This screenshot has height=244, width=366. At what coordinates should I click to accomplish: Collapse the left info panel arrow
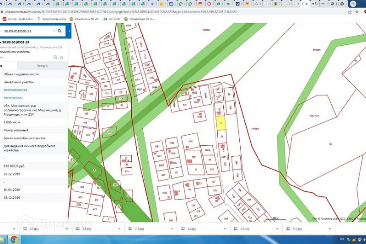tap(70, 31)
